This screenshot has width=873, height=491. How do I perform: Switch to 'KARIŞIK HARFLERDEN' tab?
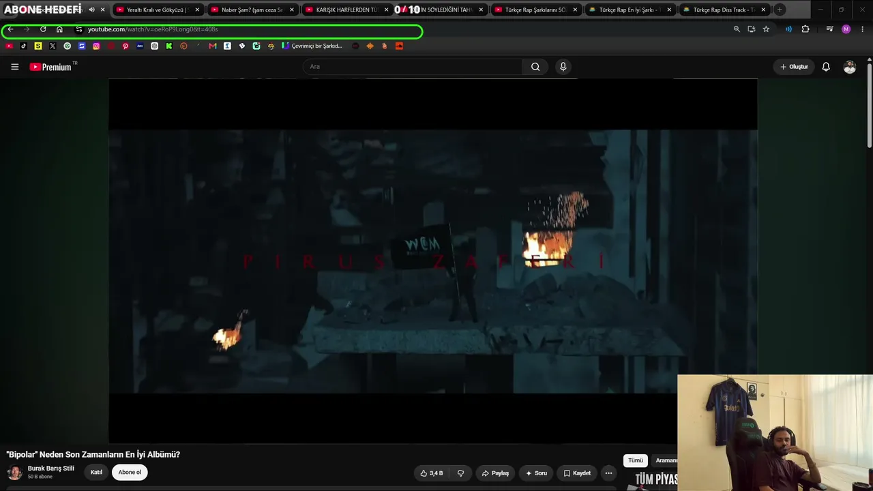click(346, 10)
